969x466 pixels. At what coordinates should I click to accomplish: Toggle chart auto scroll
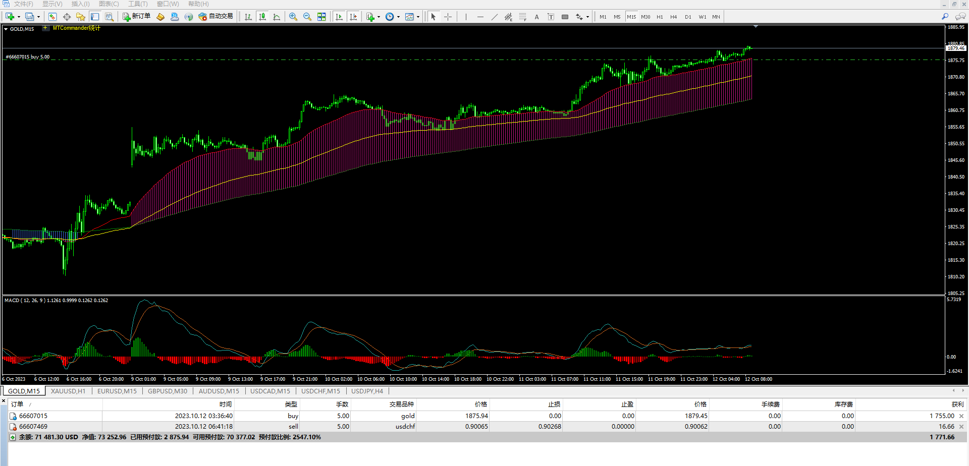pos(339,17)
